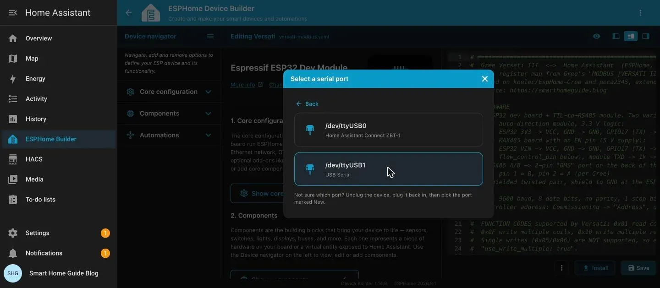Click the Automations flow icon

[x=131, y=135]
